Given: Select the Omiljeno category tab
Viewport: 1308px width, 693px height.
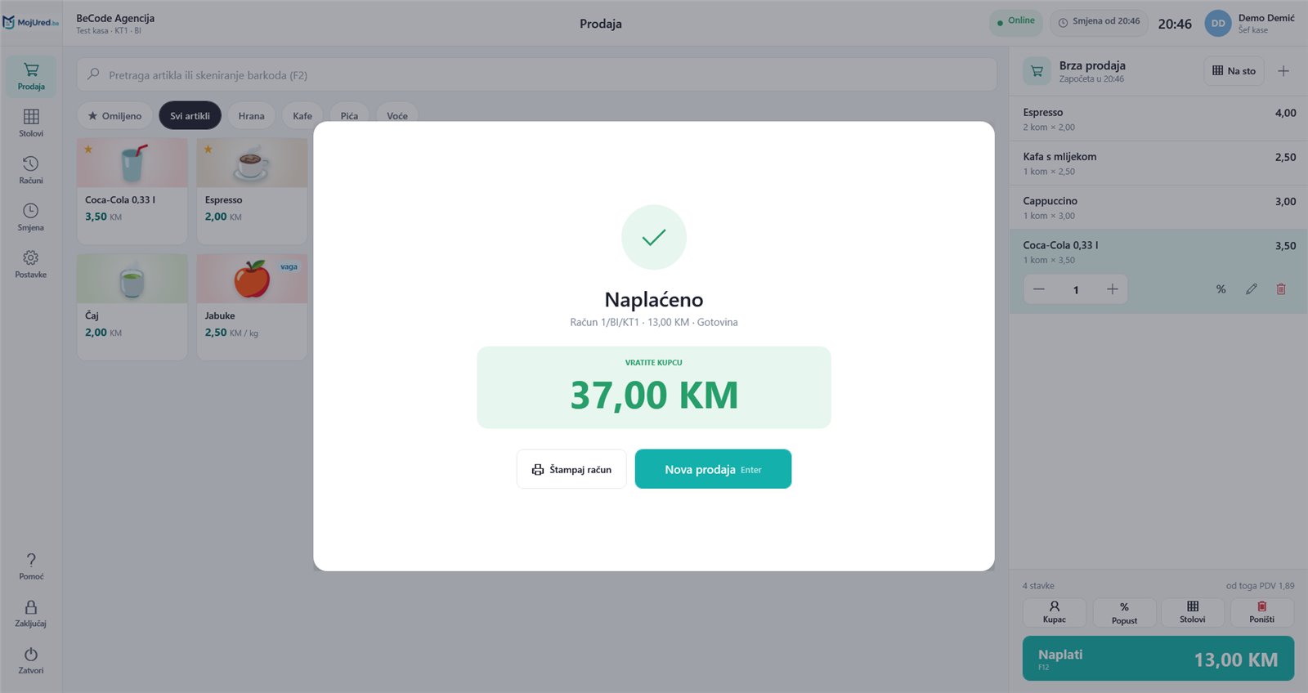Looking at the screenshot, I should (x=115, y=116).
